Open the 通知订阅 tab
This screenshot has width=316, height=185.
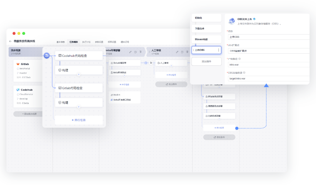pos(125,42)
